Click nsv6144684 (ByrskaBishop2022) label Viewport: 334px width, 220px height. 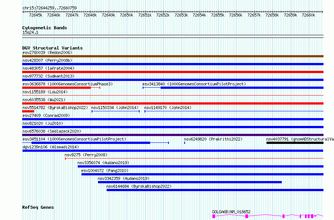point(139,186)
